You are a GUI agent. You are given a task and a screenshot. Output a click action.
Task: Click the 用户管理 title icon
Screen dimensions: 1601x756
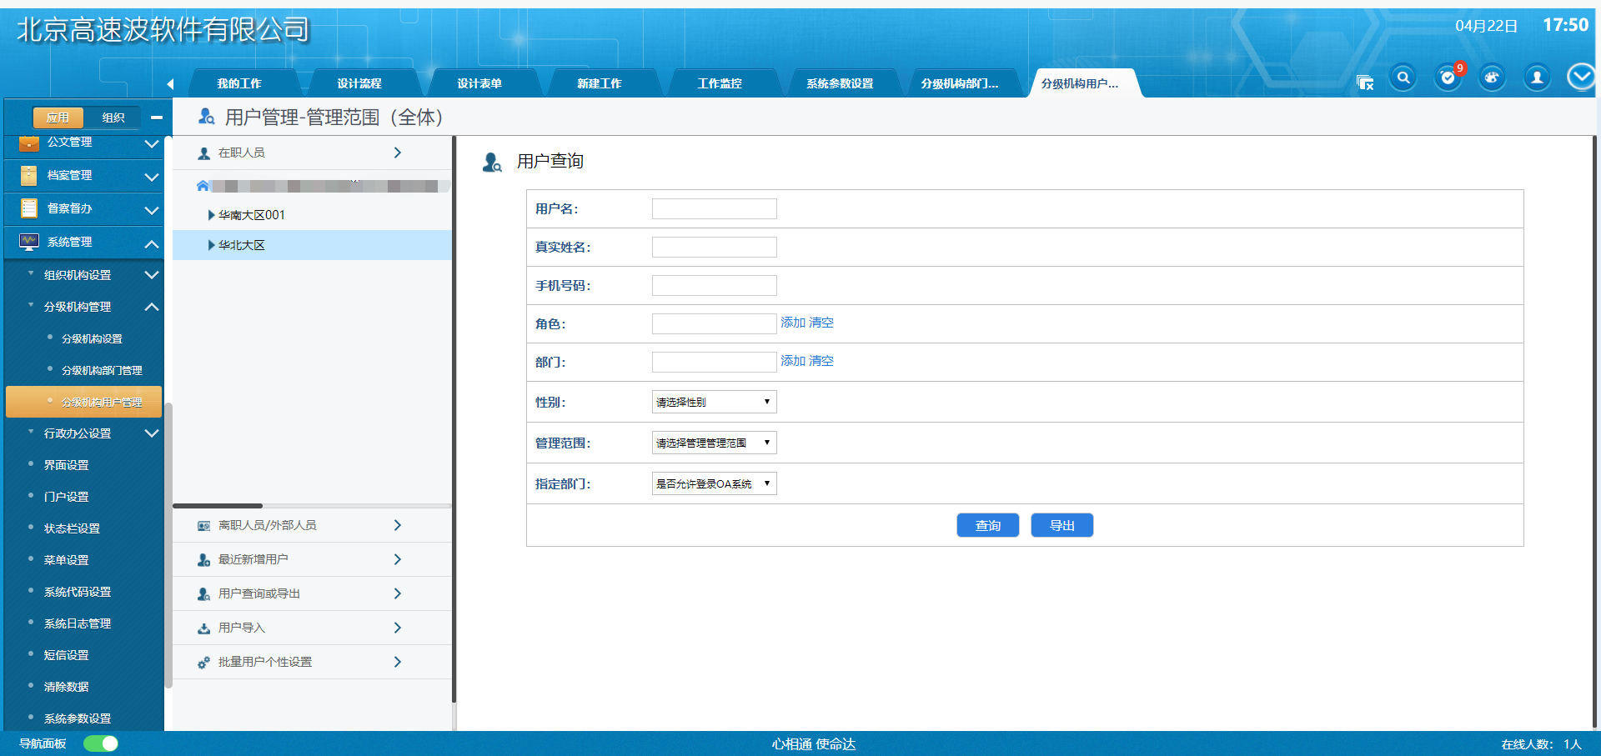coord(206,117)
